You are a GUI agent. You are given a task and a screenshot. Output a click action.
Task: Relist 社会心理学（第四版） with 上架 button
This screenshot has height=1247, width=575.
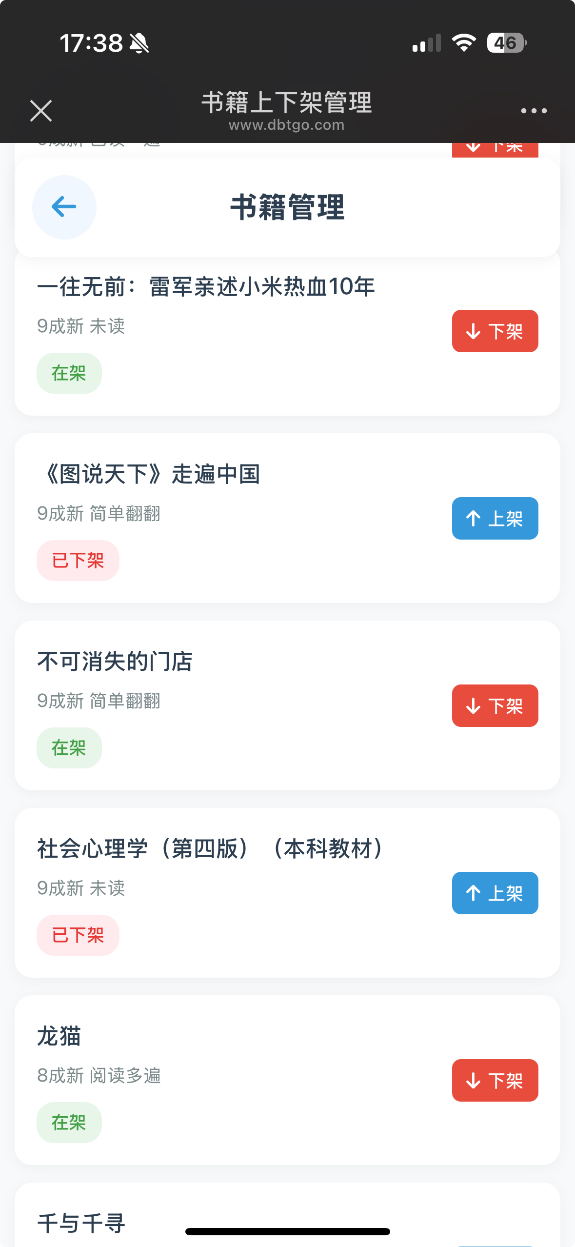tap(495, 893)
